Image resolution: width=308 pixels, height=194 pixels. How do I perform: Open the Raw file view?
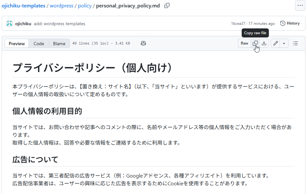[x=244, y=43]
